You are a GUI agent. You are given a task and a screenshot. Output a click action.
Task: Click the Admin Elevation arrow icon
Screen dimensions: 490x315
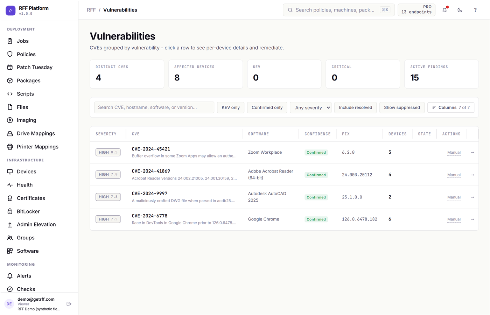pos(10,224)
